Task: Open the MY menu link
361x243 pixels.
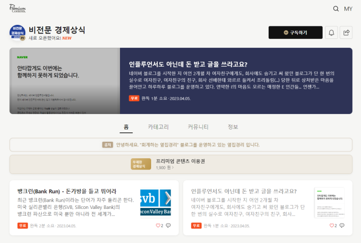Action: tap(348, 9)
